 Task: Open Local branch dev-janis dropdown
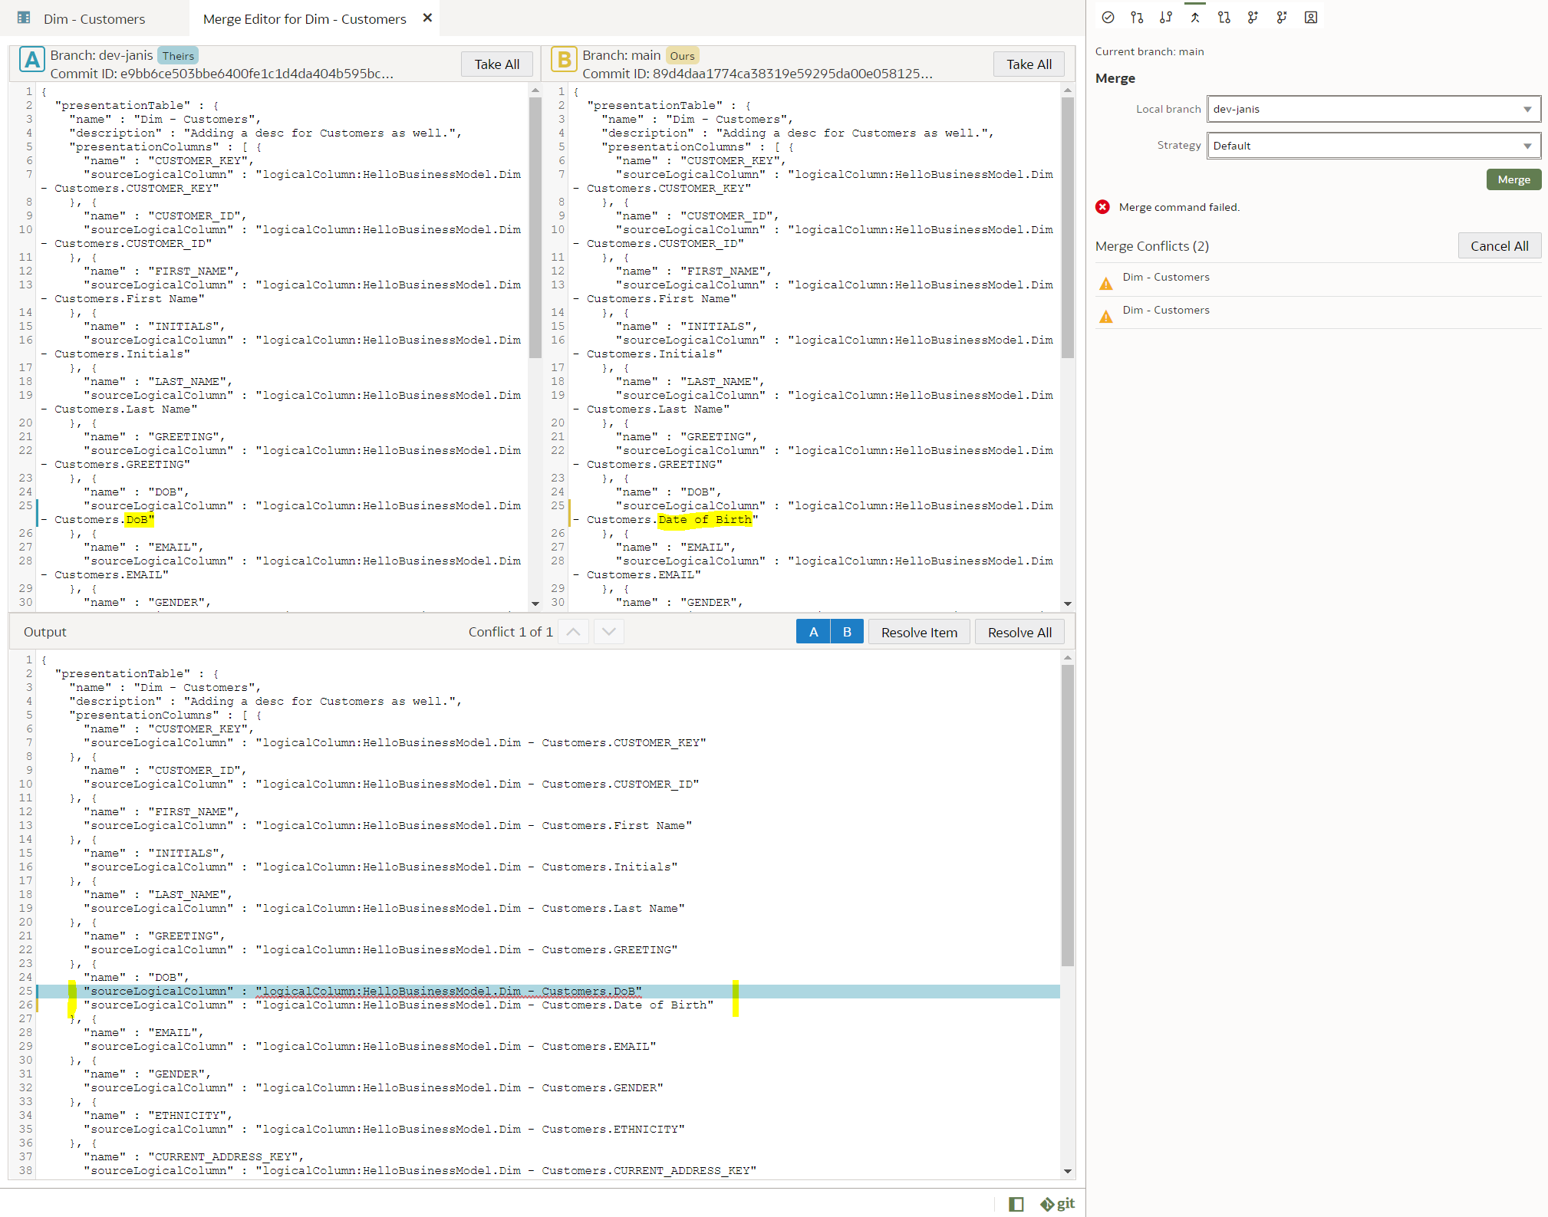1373,109
